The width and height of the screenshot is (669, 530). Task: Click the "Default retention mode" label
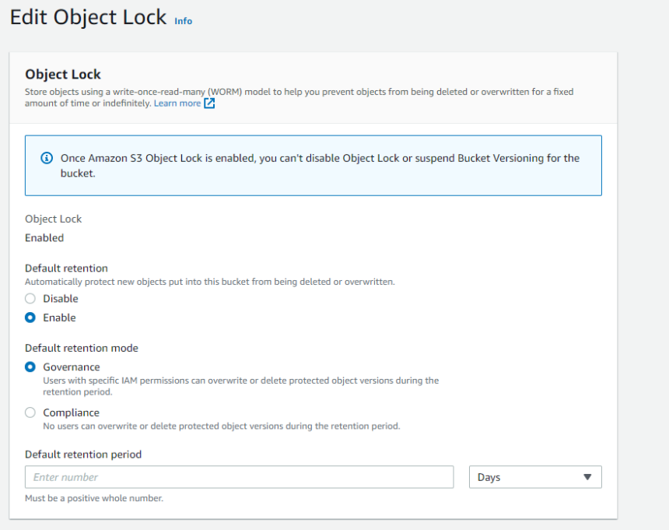81,348
